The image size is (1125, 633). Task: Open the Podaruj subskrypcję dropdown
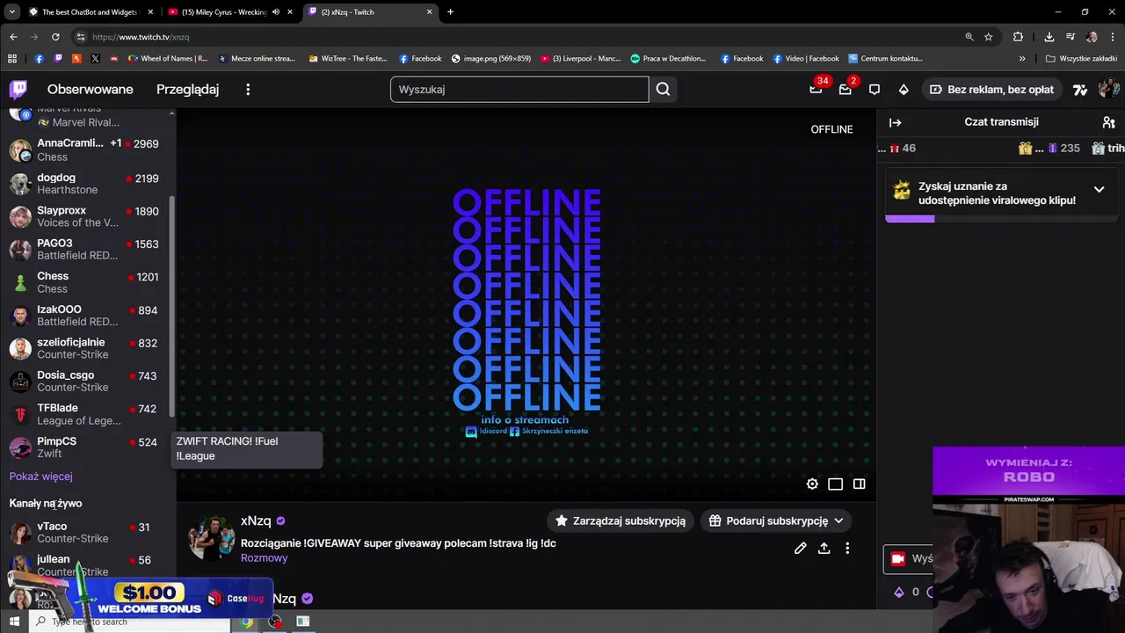(x=777, y=520)
